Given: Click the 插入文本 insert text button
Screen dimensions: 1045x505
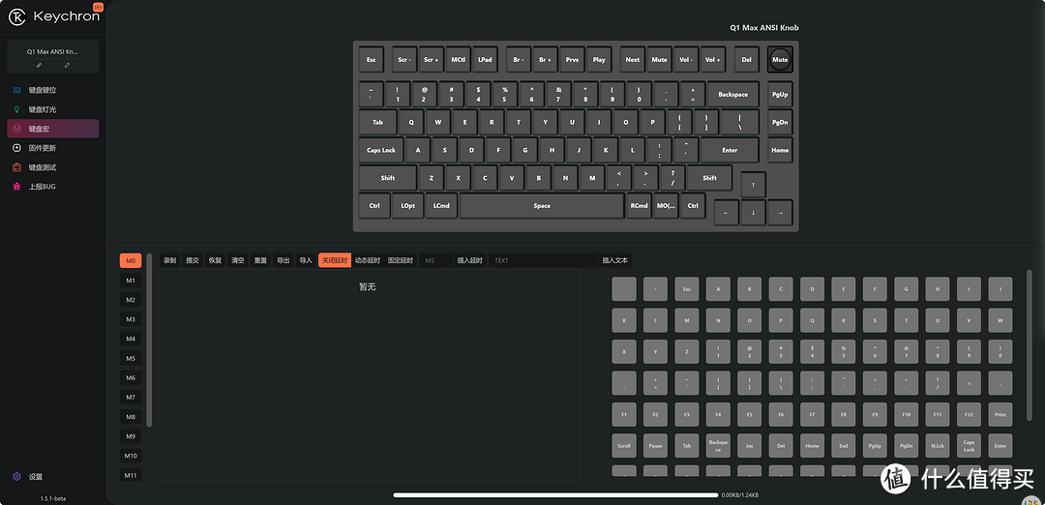Looking at the screenshot, I should pos(615,260).
